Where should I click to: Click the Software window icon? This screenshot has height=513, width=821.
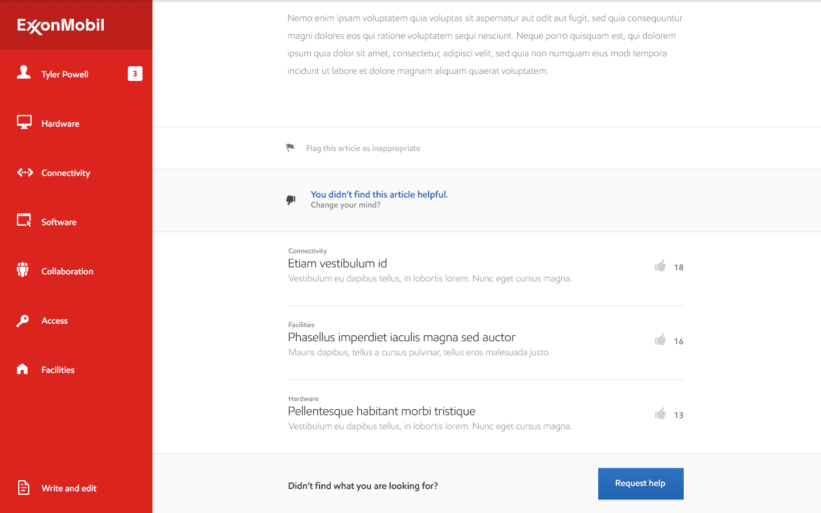pyautogui.click(x=24, y=220)
